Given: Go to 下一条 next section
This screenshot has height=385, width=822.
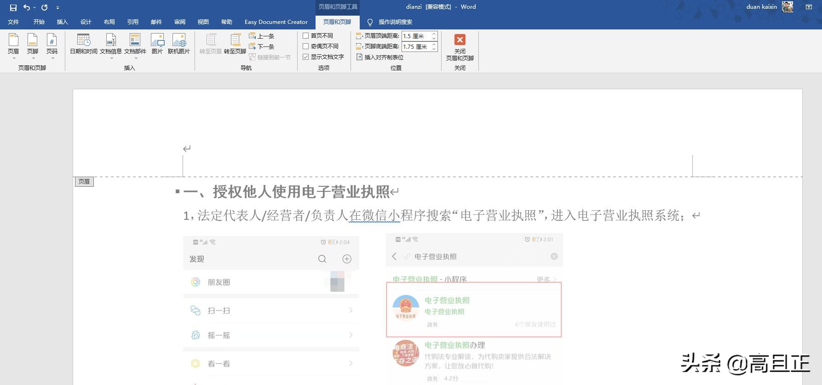Looking at the screenshot, I should pos(262,46).
